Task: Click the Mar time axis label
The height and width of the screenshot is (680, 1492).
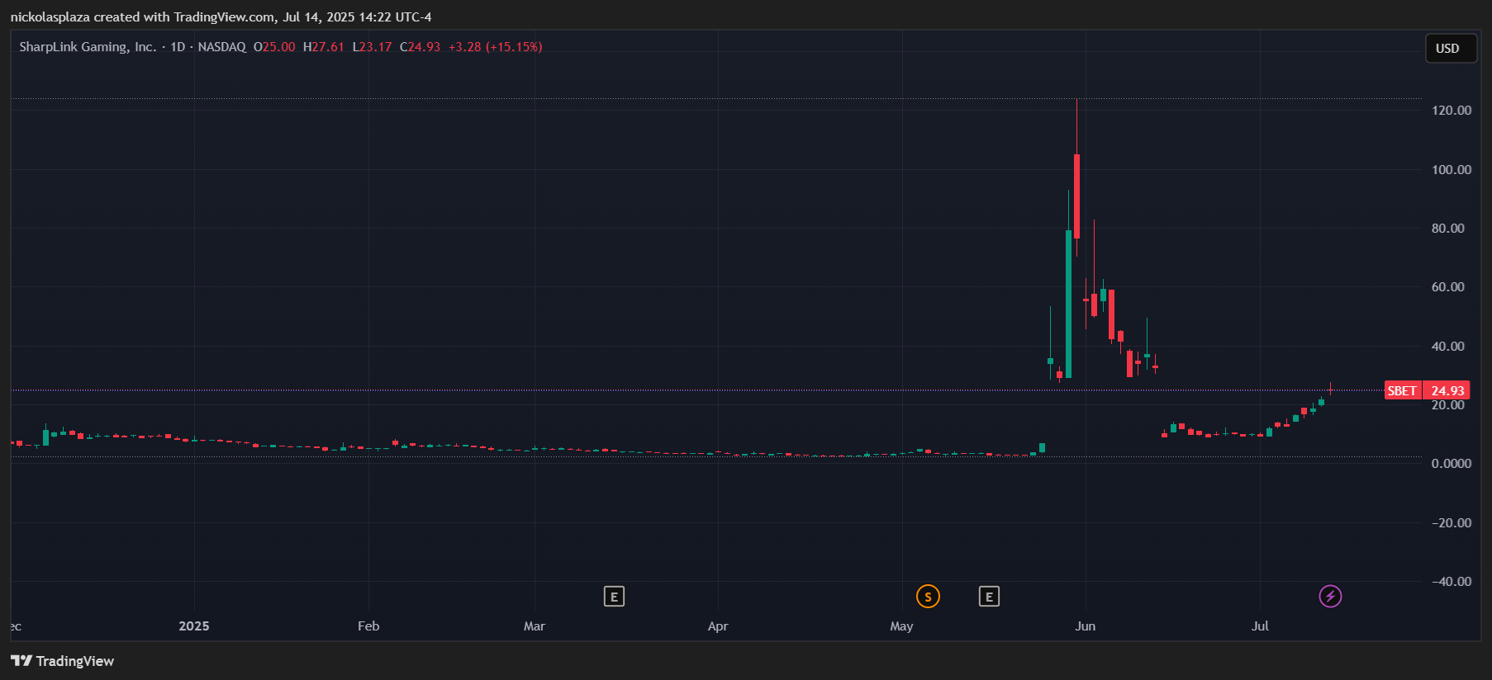Action: (535, 626)
